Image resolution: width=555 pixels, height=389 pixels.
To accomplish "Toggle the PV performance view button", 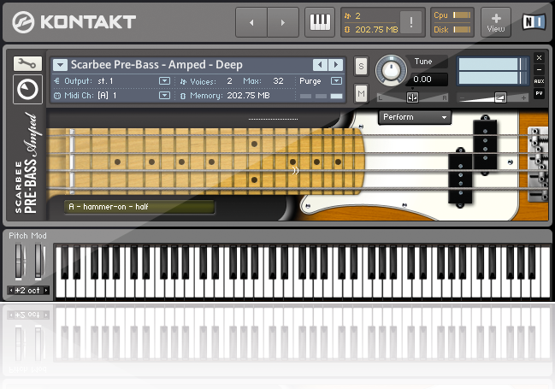I will 539,93.
